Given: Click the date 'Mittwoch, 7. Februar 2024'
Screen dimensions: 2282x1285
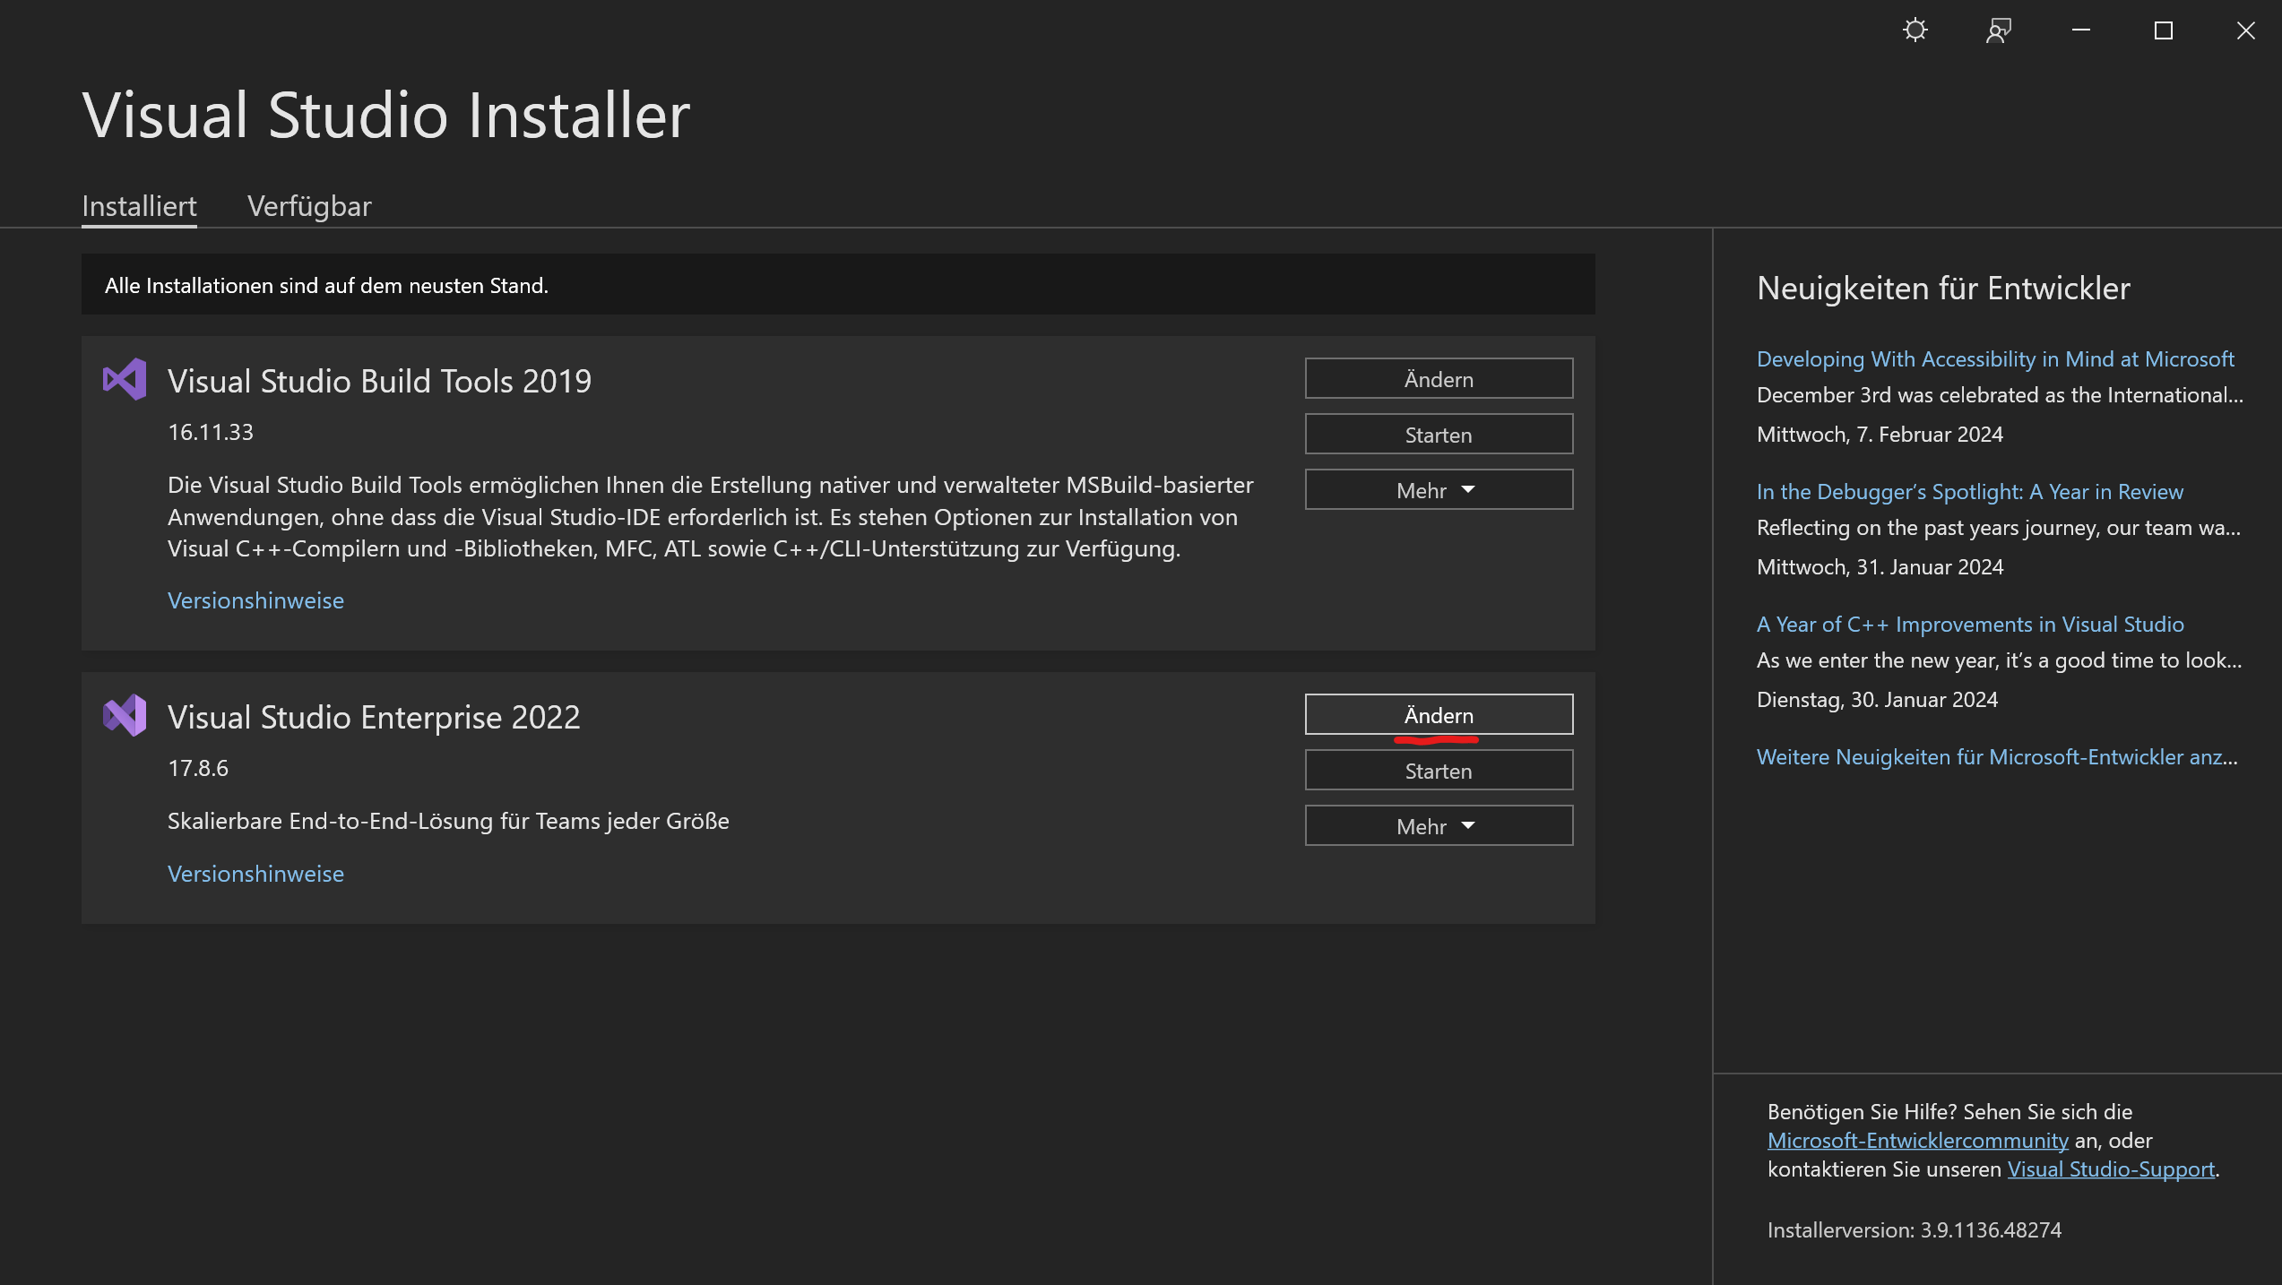Looking at the screenshot, I should click(x=1880, y=435).
